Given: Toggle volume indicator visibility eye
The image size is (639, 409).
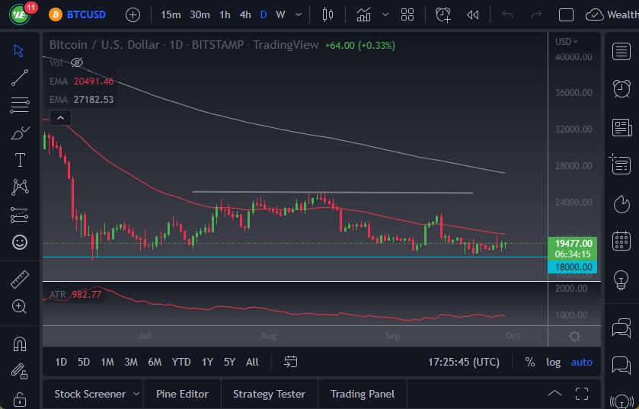Looking at the screenshot, I should tap(77, 62).
